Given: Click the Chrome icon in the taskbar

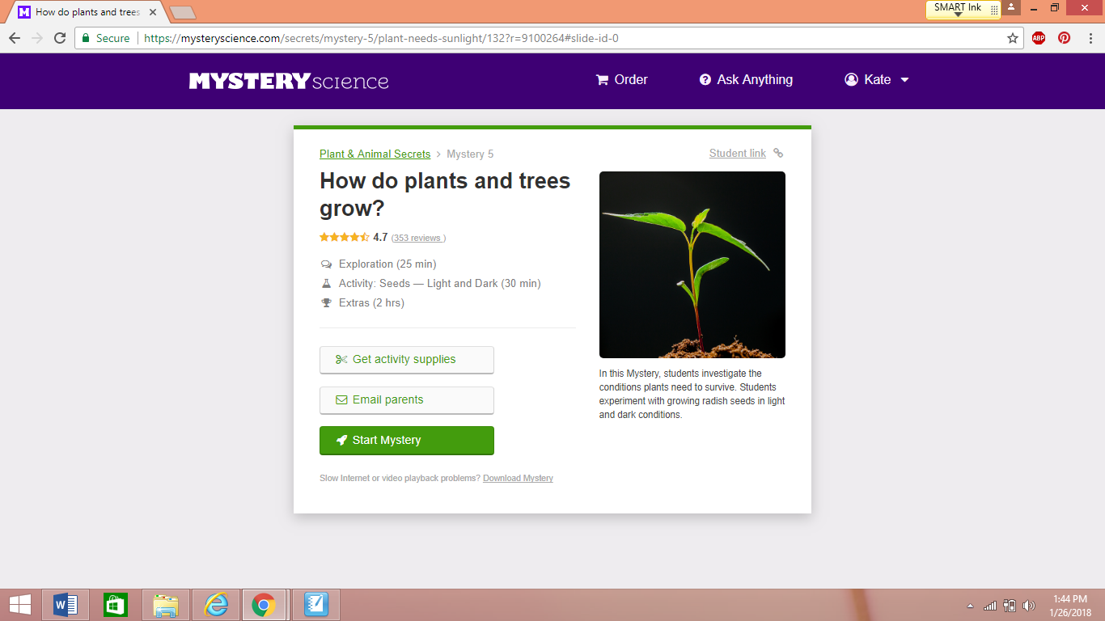Looking at the screenshot, I should click(x=264, y=605).
